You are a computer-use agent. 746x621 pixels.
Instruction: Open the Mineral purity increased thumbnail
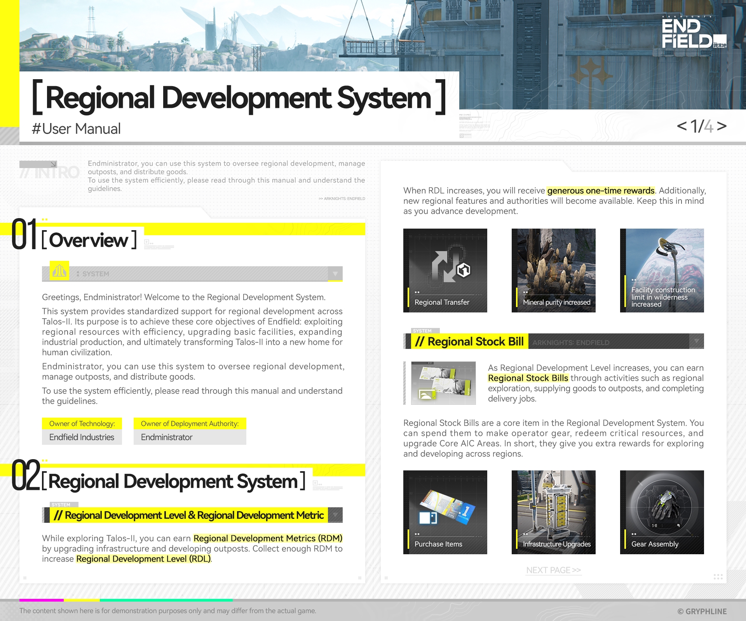coord(553,271)
